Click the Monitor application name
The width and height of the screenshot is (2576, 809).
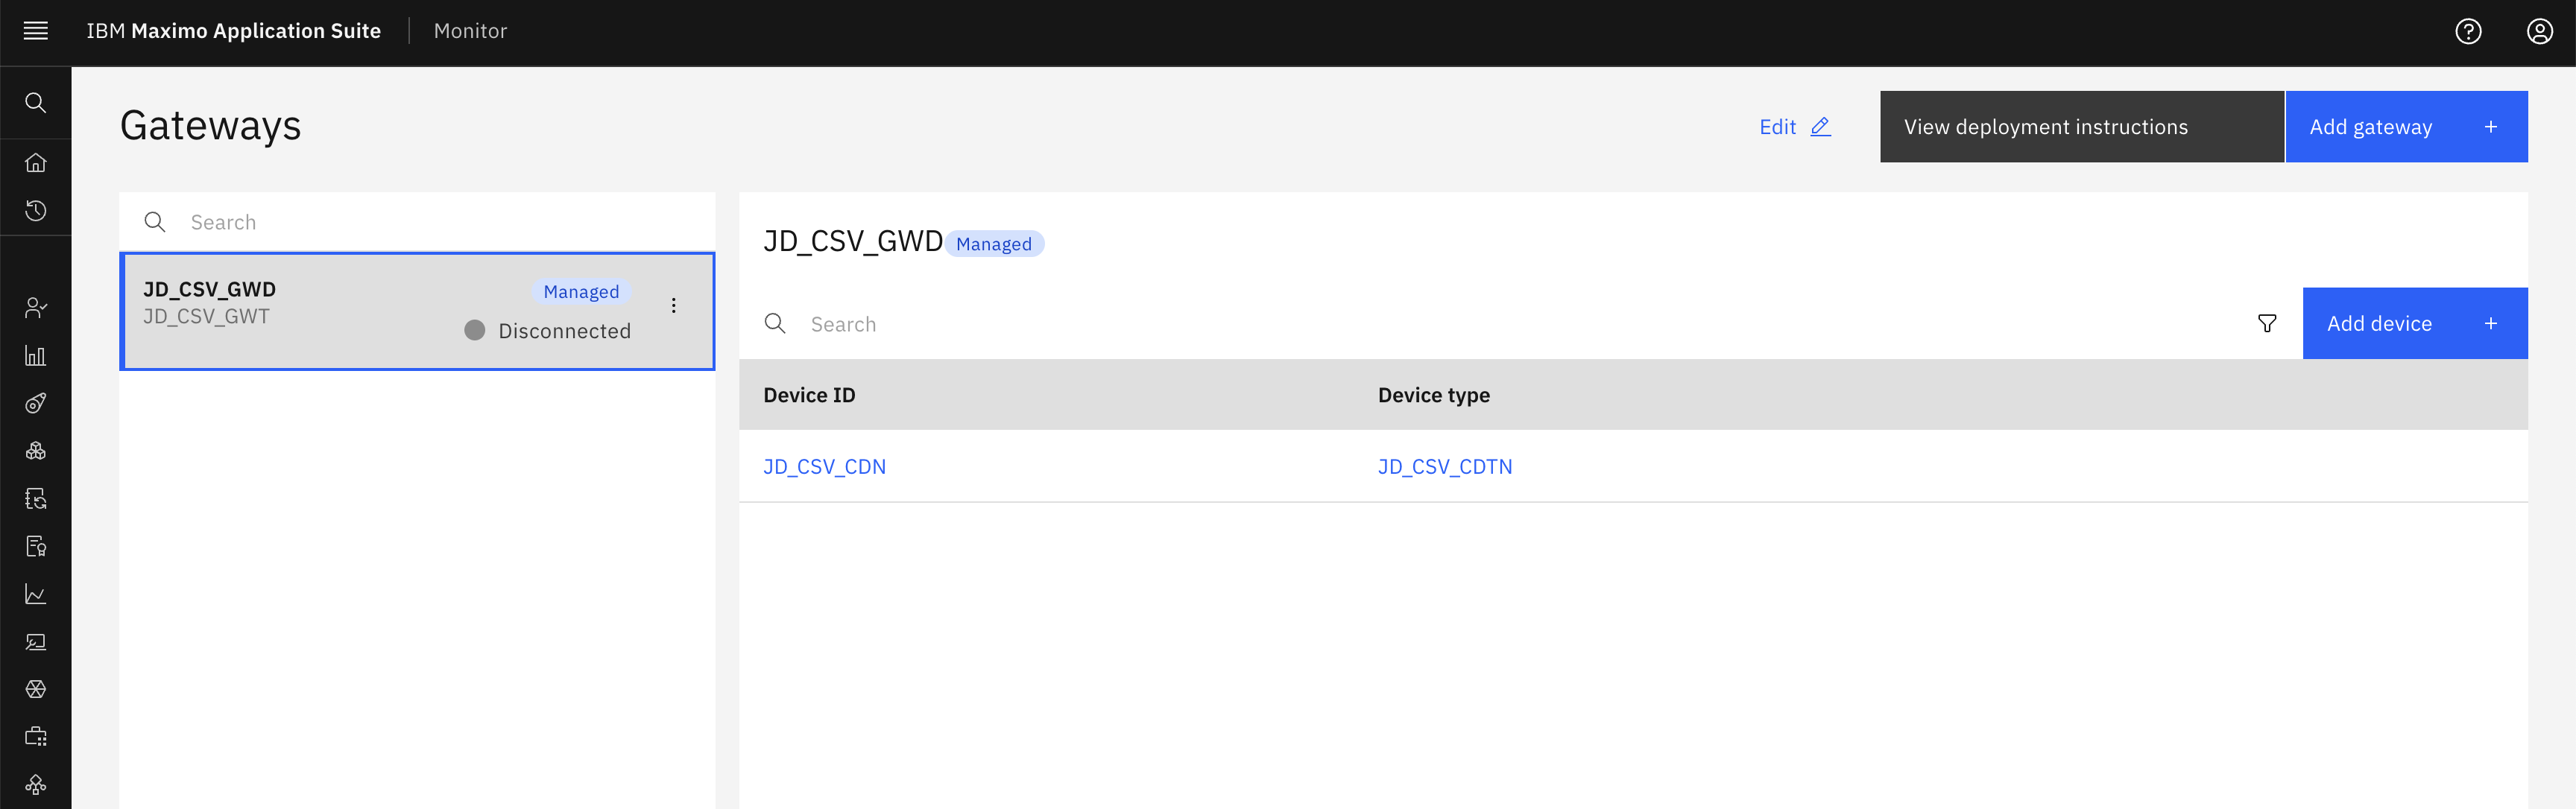tap(470, 31)
